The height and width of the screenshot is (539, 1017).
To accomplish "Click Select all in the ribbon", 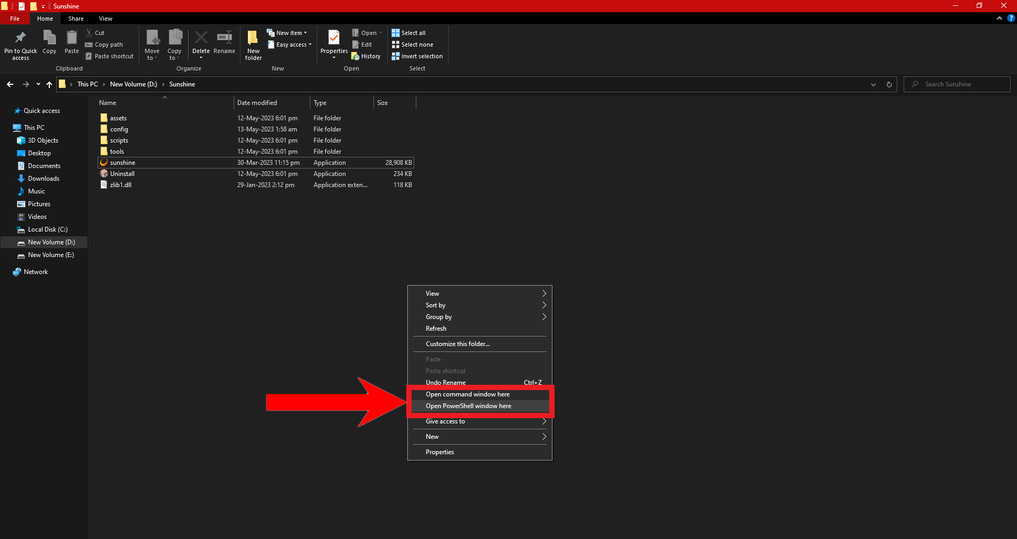I will tap(408, 33).
